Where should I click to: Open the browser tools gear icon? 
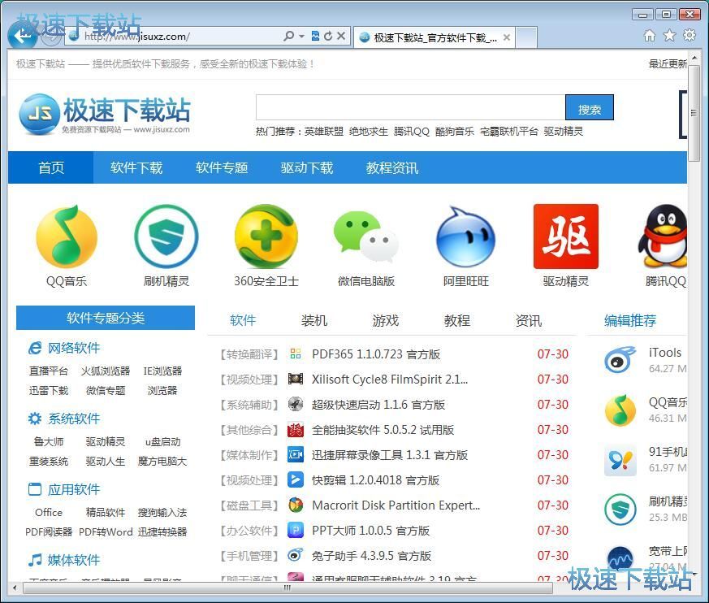(690, 35)
